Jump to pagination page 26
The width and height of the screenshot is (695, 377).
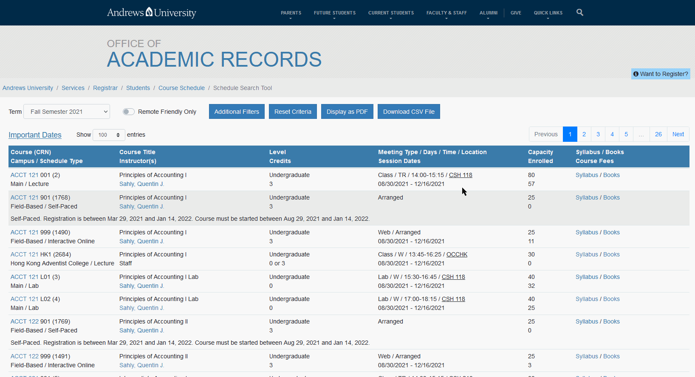click(658, 134)
